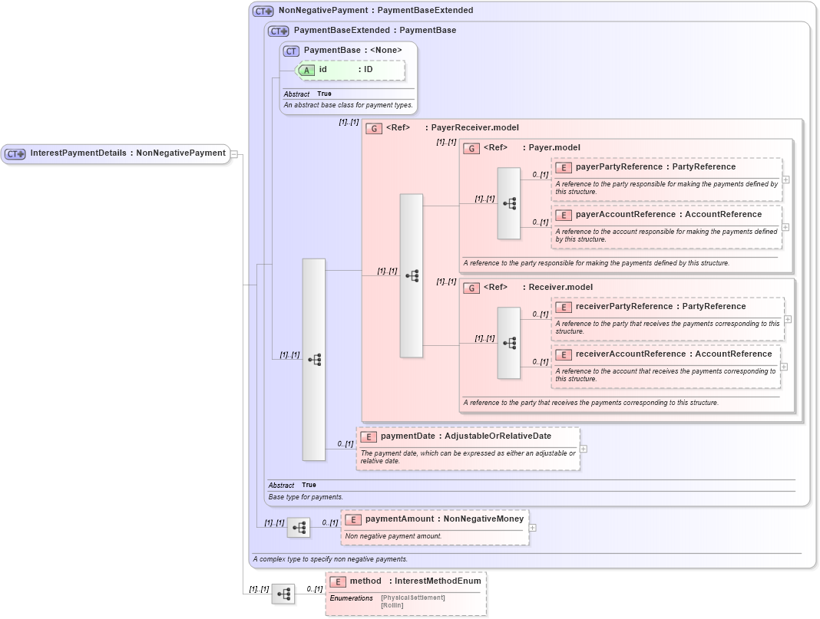Expand the paymentDate element details

pos(582,449)
